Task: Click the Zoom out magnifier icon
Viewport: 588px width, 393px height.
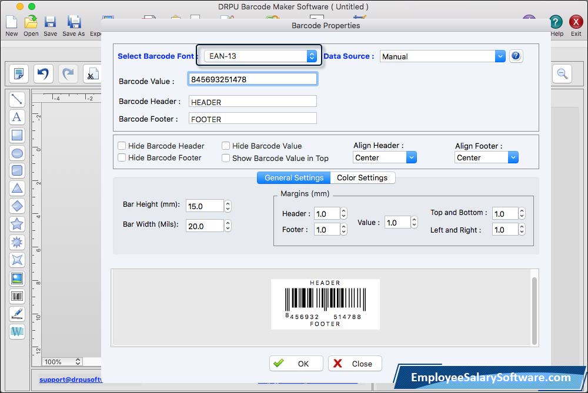Action: [562, 73]
